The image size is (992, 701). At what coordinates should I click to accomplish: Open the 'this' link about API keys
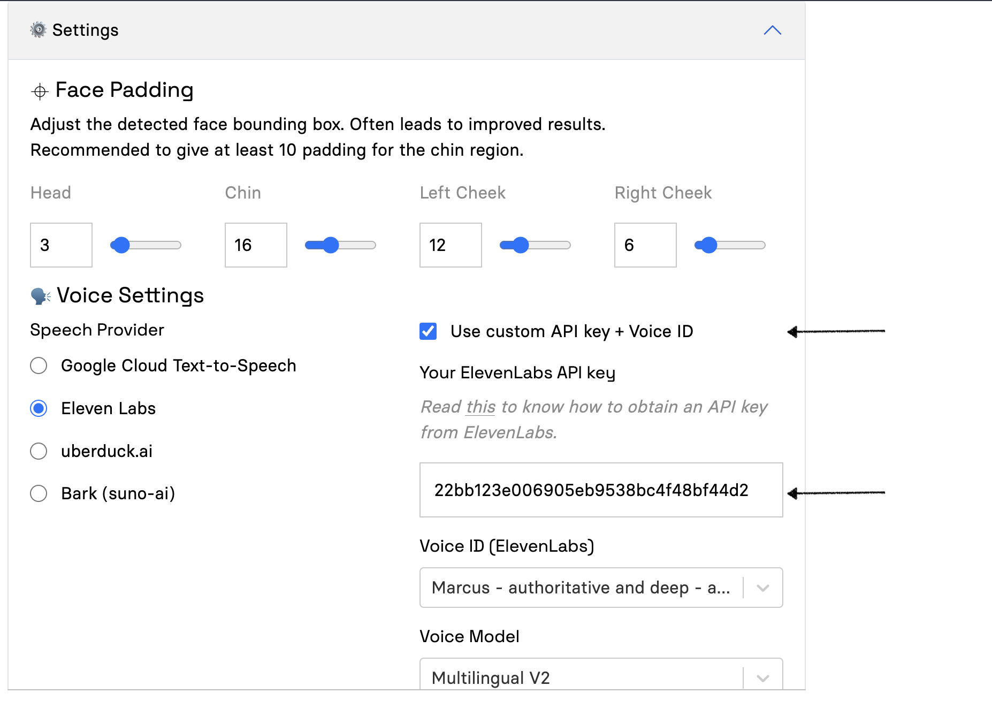[480, 407]
